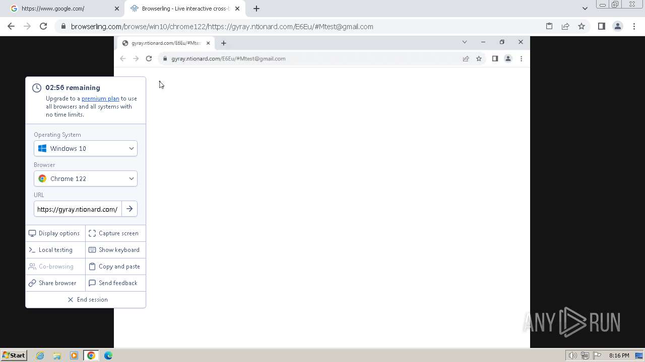Open File Explorer from the taskbar

[x=57, y=355]
